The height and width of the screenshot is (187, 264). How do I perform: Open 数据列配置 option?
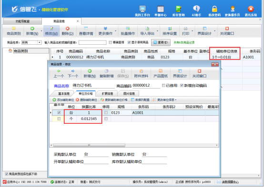tap(140, 100)
